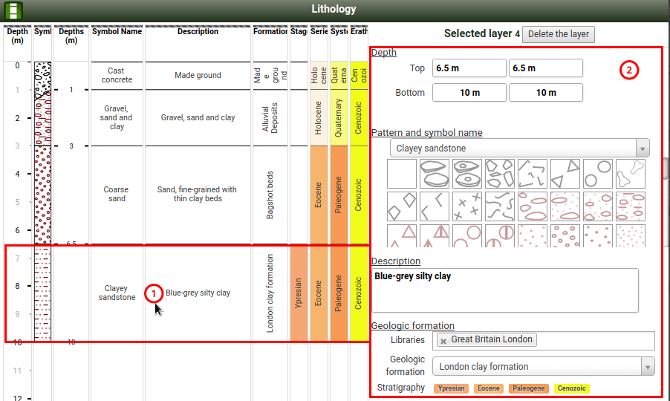Pick the gray squiggly lines pattern tile
Image resolution: width=670 pixels, height=401 pixels.
[x=500, y=206]
